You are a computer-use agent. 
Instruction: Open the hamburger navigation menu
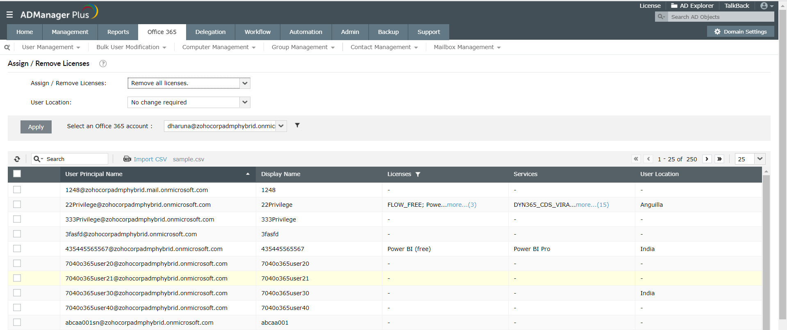click(10, 15)
